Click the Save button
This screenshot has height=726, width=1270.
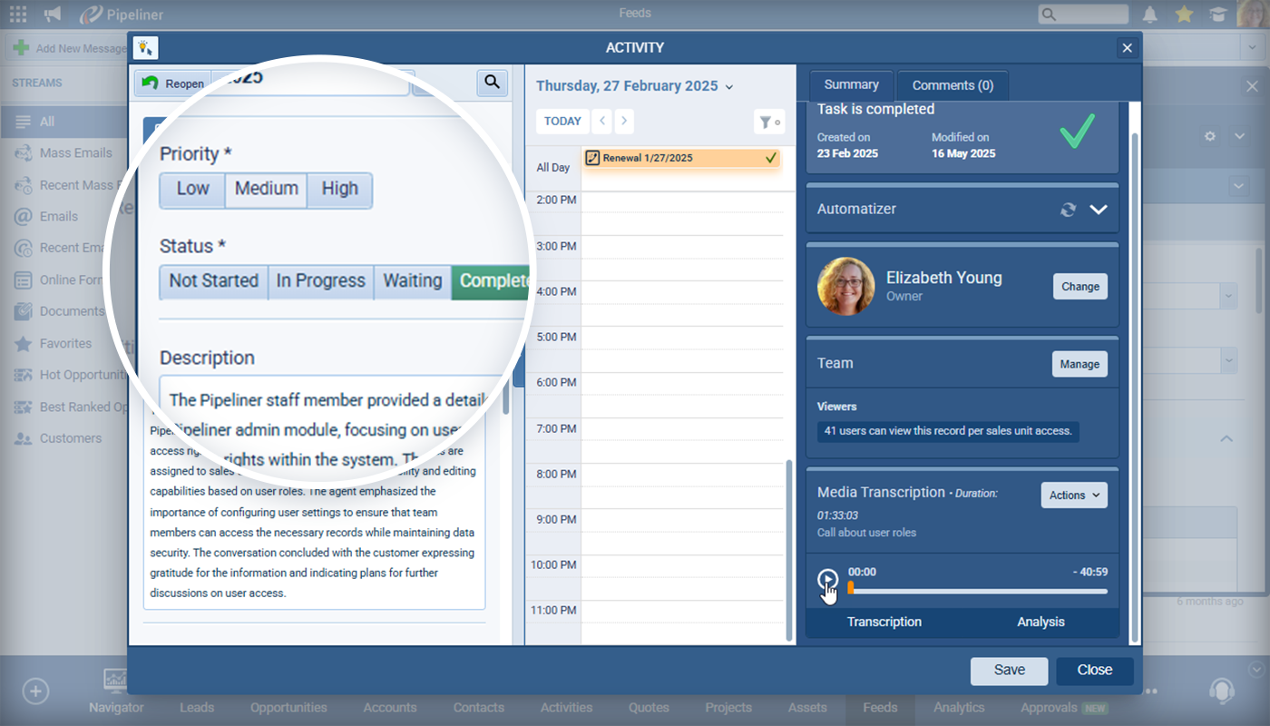[1009, 671]
